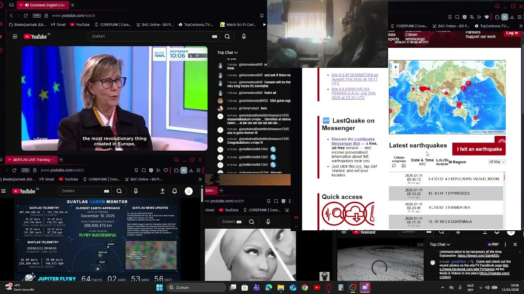Select the Euronews English Live tab

44,5
